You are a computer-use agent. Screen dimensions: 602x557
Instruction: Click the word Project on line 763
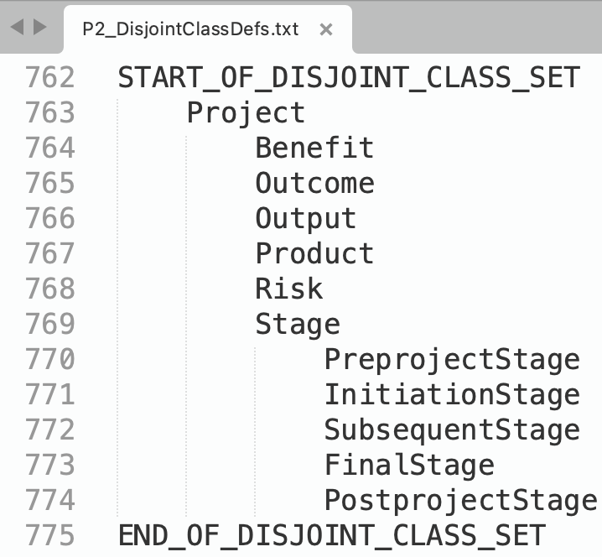tap(246, 112)
